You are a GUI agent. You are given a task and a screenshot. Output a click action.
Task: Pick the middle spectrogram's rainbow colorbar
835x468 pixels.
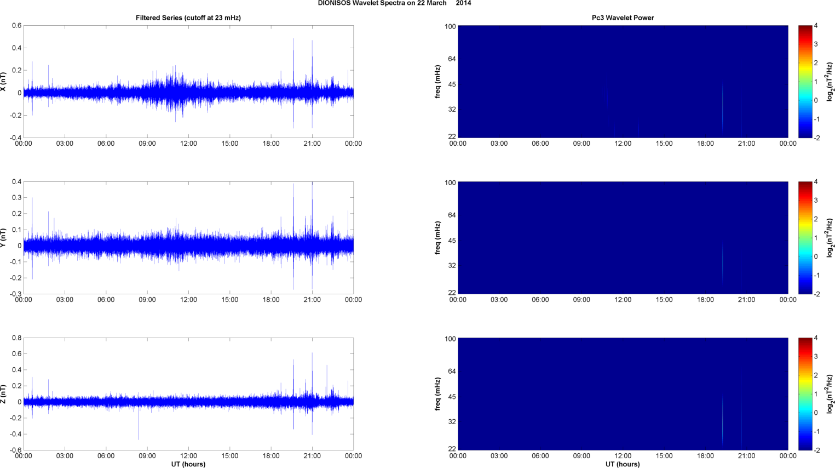(x=805, y=238)
